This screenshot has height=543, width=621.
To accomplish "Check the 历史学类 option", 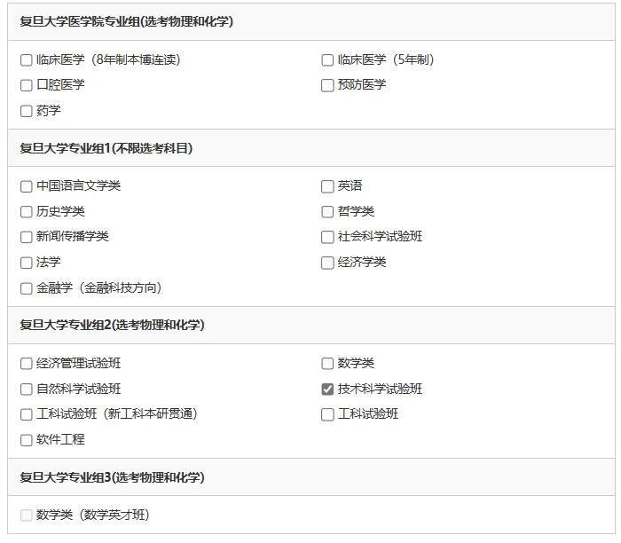I will pyautogui.click(x=26, y=211).
